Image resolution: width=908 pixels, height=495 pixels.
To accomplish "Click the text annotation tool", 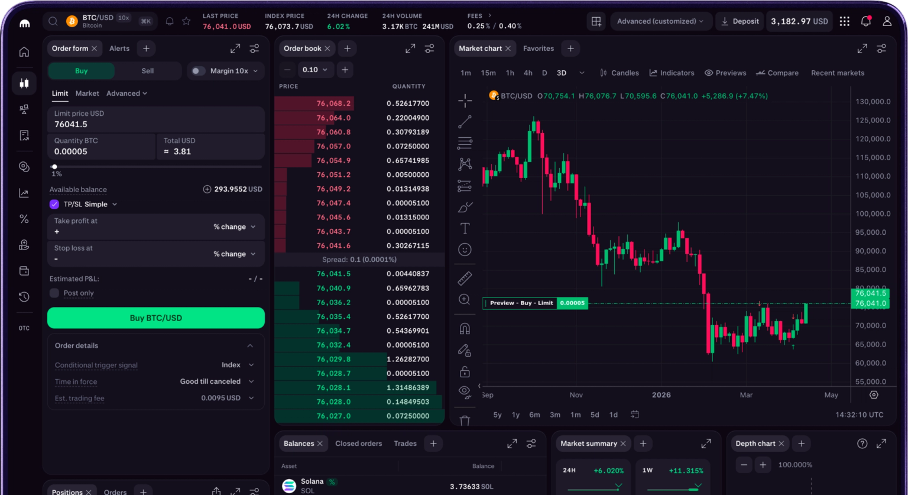I will pyautogui.click(x=465, y=228).
